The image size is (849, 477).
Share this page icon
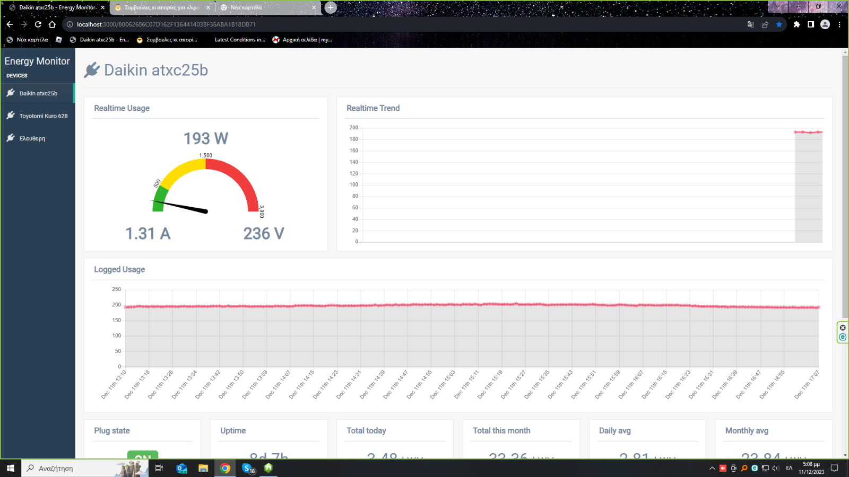pos(765,24)
